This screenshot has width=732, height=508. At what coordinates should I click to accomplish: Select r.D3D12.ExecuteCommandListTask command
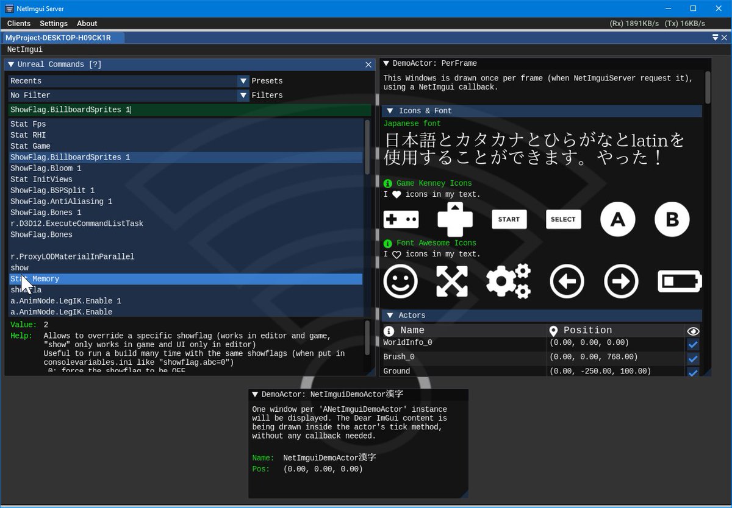coord(186,224)
